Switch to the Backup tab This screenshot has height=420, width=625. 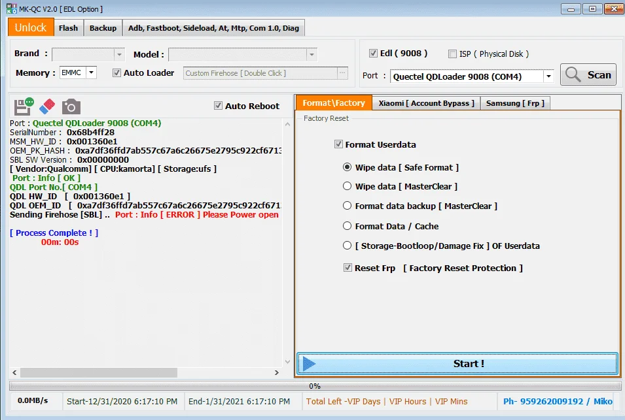point(103,28)
